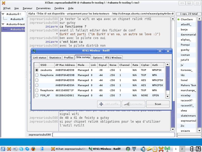Collapse the #ubuntu-fr-test server tree
The width and height of the screenshot is (202, 152).
point(3,24)
